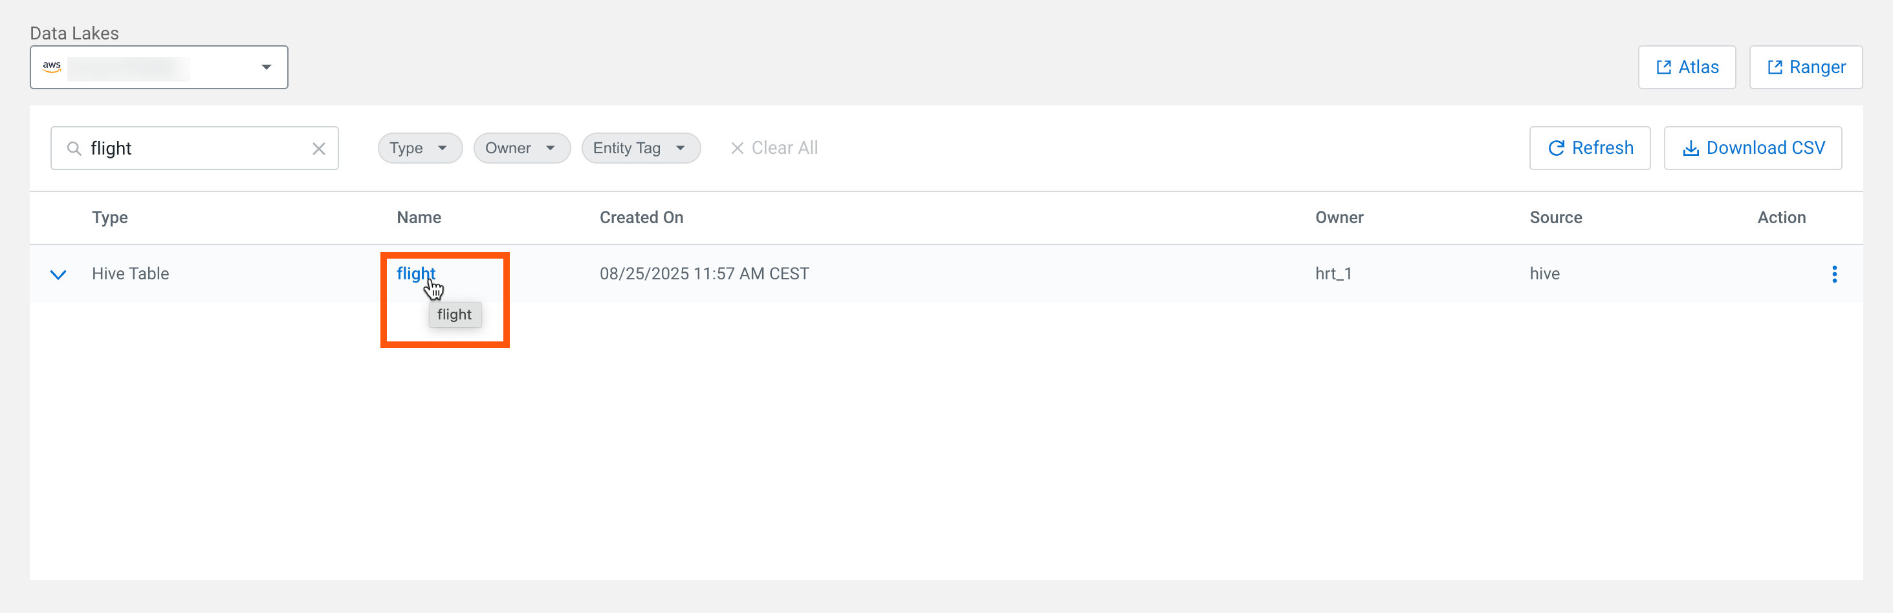
Task: Click the Created On column header
Action: 640,217
